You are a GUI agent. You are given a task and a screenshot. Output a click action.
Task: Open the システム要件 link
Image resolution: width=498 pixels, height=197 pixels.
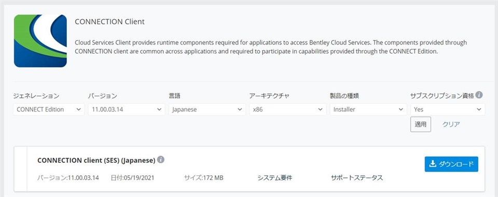(275, 178)
